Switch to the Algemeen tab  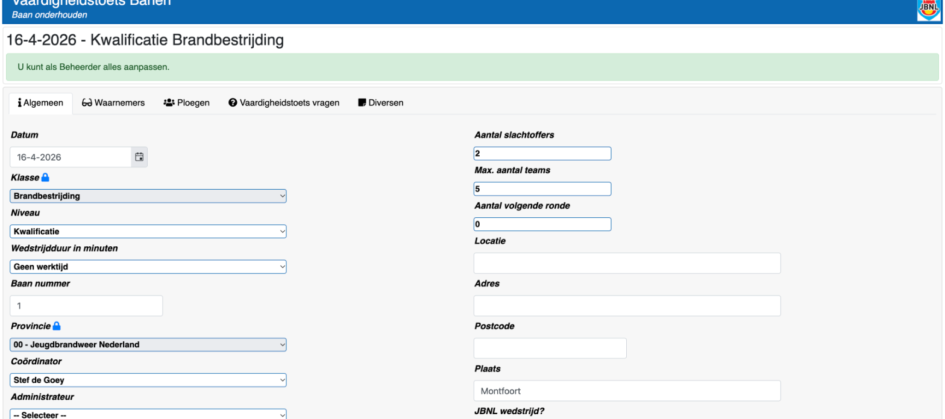pos(41,103)
